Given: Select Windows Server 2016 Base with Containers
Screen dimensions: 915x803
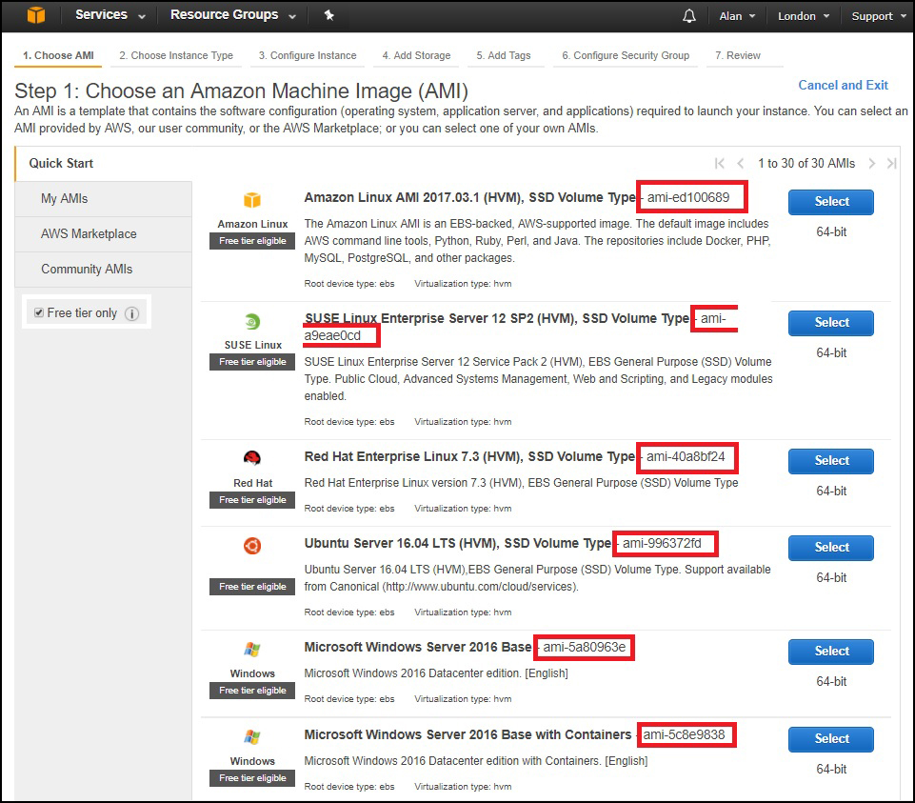Looking at the screenshot, I should point(831,739).
